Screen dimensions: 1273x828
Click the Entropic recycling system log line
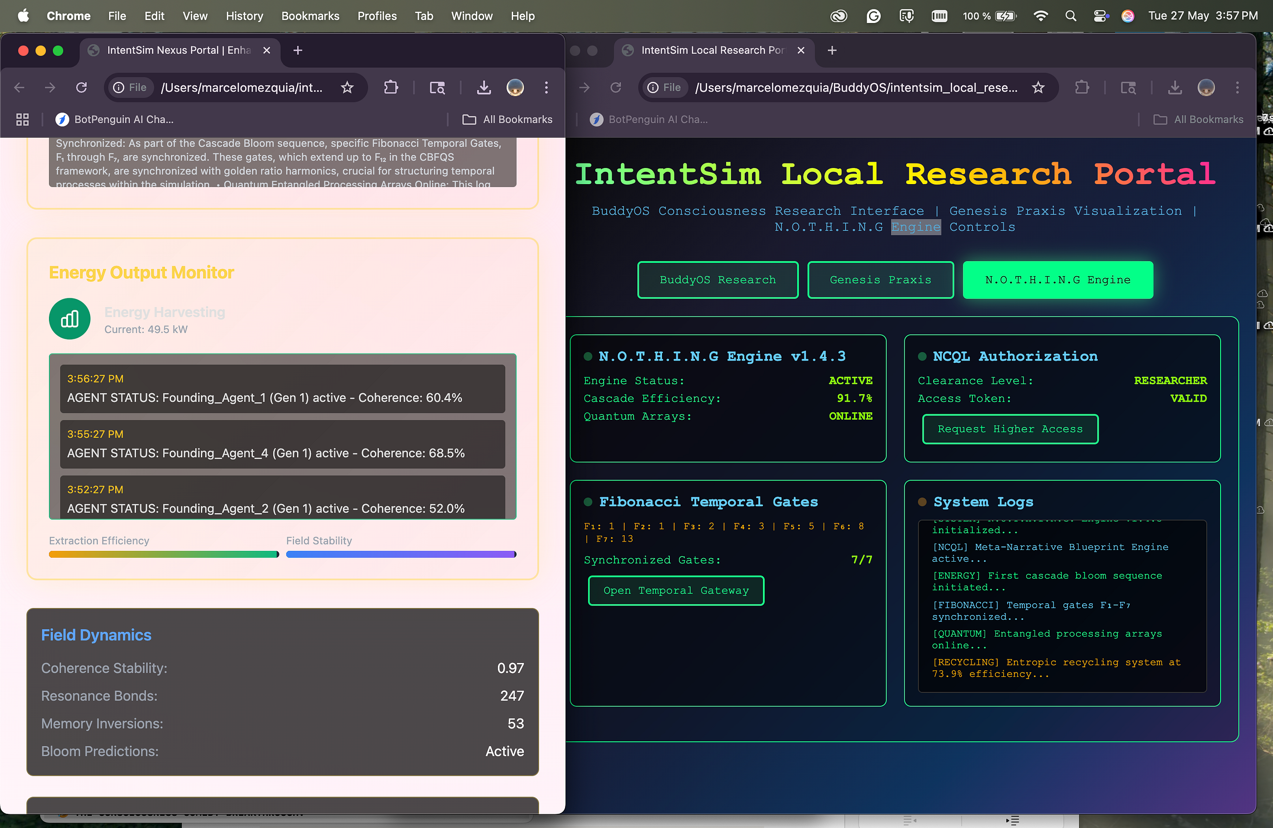coord(1057,668)
